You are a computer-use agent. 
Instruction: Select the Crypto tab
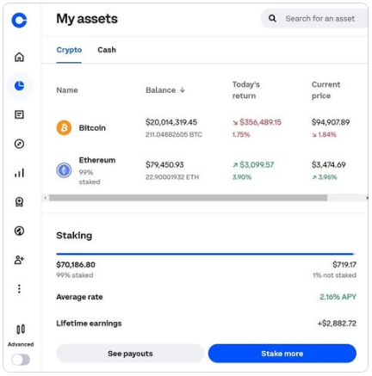(x=69, y=50)
